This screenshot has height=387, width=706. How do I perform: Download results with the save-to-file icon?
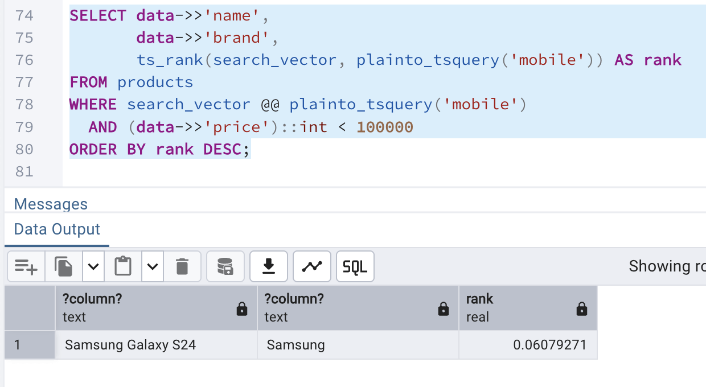(x=269, y=266)
